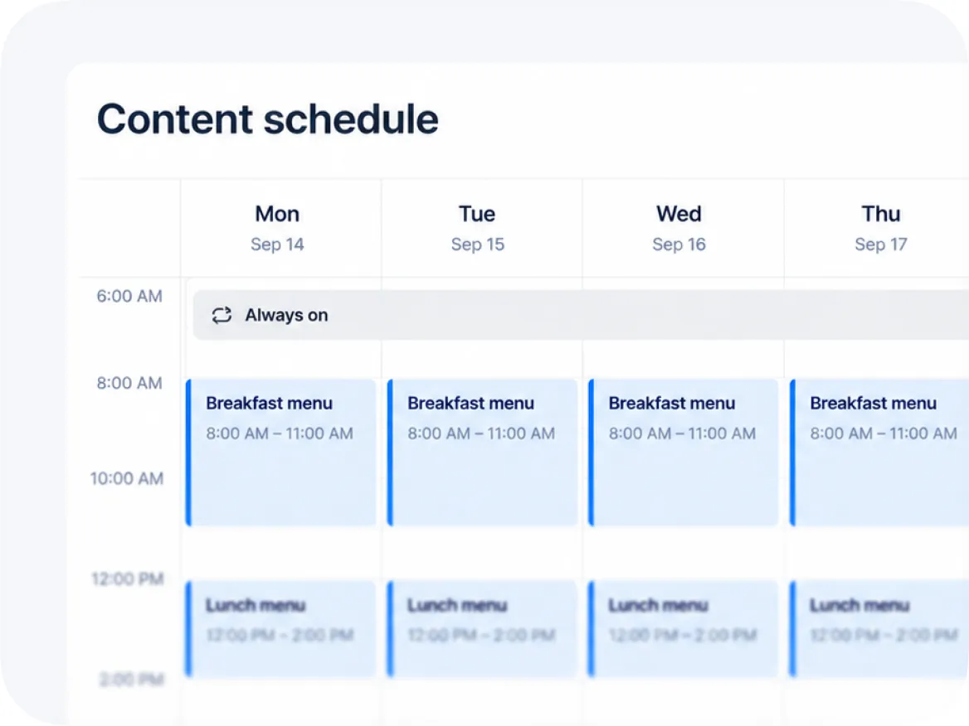Click the 10:00 AM time label

point(127,478)
